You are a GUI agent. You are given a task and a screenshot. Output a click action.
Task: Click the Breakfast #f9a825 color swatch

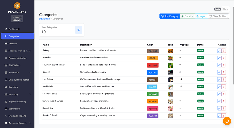click(152, 58)
